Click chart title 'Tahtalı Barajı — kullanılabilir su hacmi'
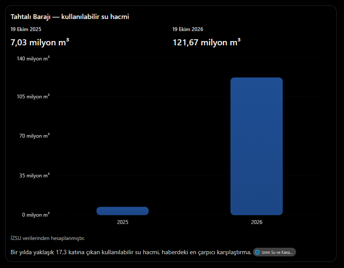This screenshot has width=344, height=268. coord(70,17)
